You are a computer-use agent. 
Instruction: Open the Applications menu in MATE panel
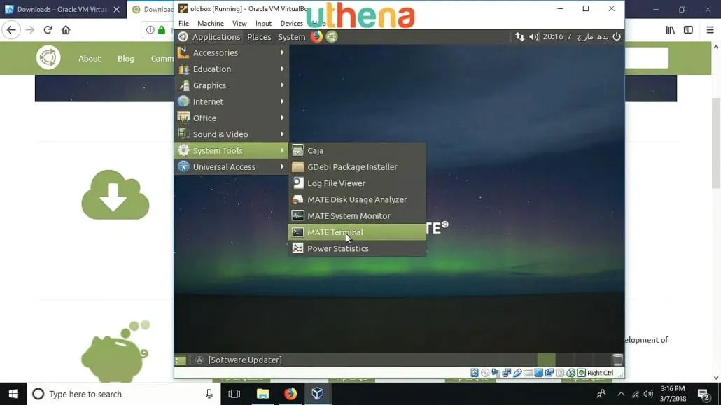pyautogui.click(x=216, y=37)
